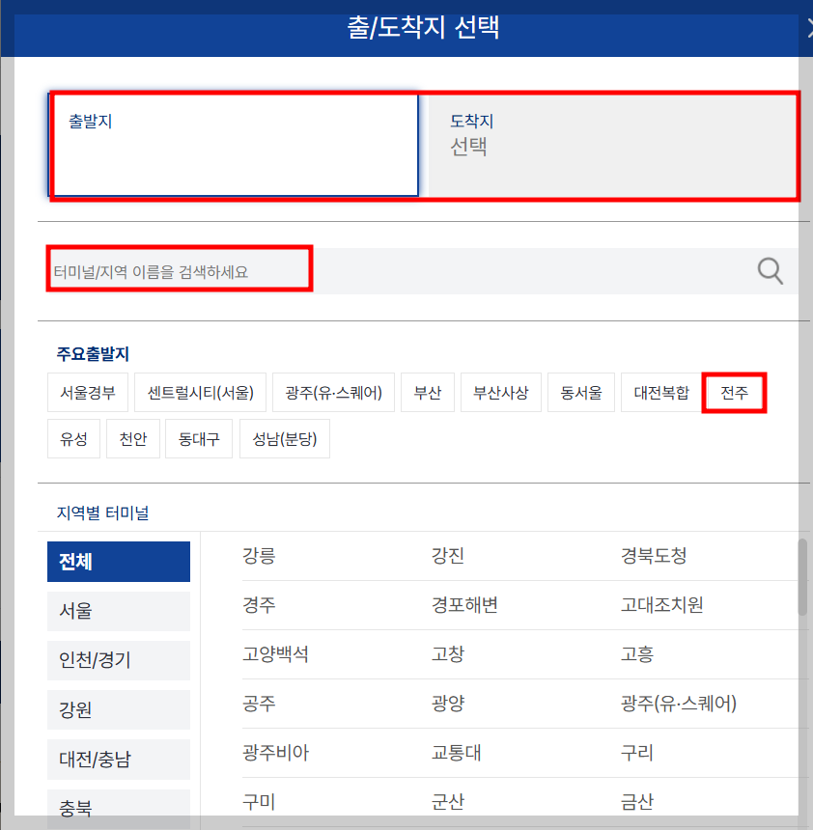813x830 pixels.
Task: Choose the 유성 departure button
Action: (x=73, y=439)
